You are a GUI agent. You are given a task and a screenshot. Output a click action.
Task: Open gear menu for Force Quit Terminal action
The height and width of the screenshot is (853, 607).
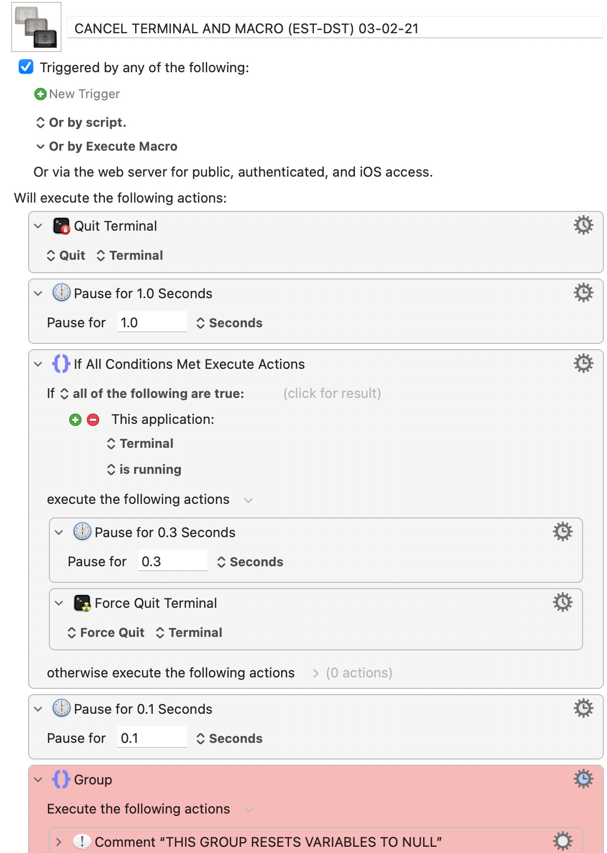pos(562,603)
